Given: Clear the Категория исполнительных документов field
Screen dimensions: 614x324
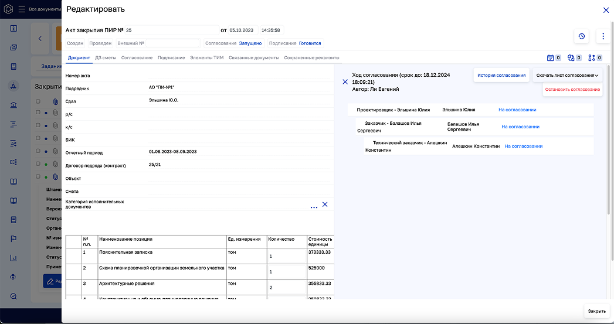Looking at the screenshot, I should click(x=325, y=204).
